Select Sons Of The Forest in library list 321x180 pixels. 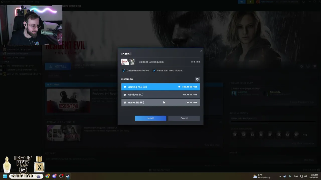point(16,57)
